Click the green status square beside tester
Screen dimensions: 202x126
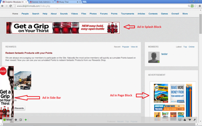pyautogui.click(x=5, y=120)
